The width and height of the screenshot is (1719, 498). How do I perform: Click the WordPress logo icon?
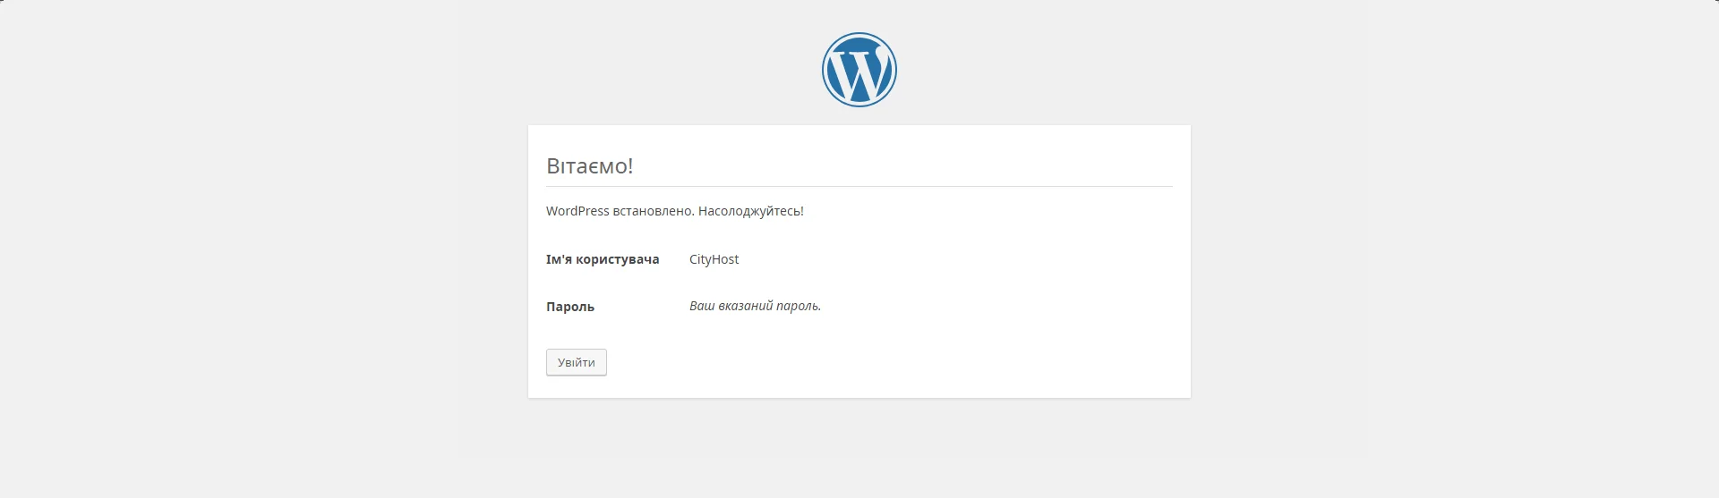click(859, 70)
